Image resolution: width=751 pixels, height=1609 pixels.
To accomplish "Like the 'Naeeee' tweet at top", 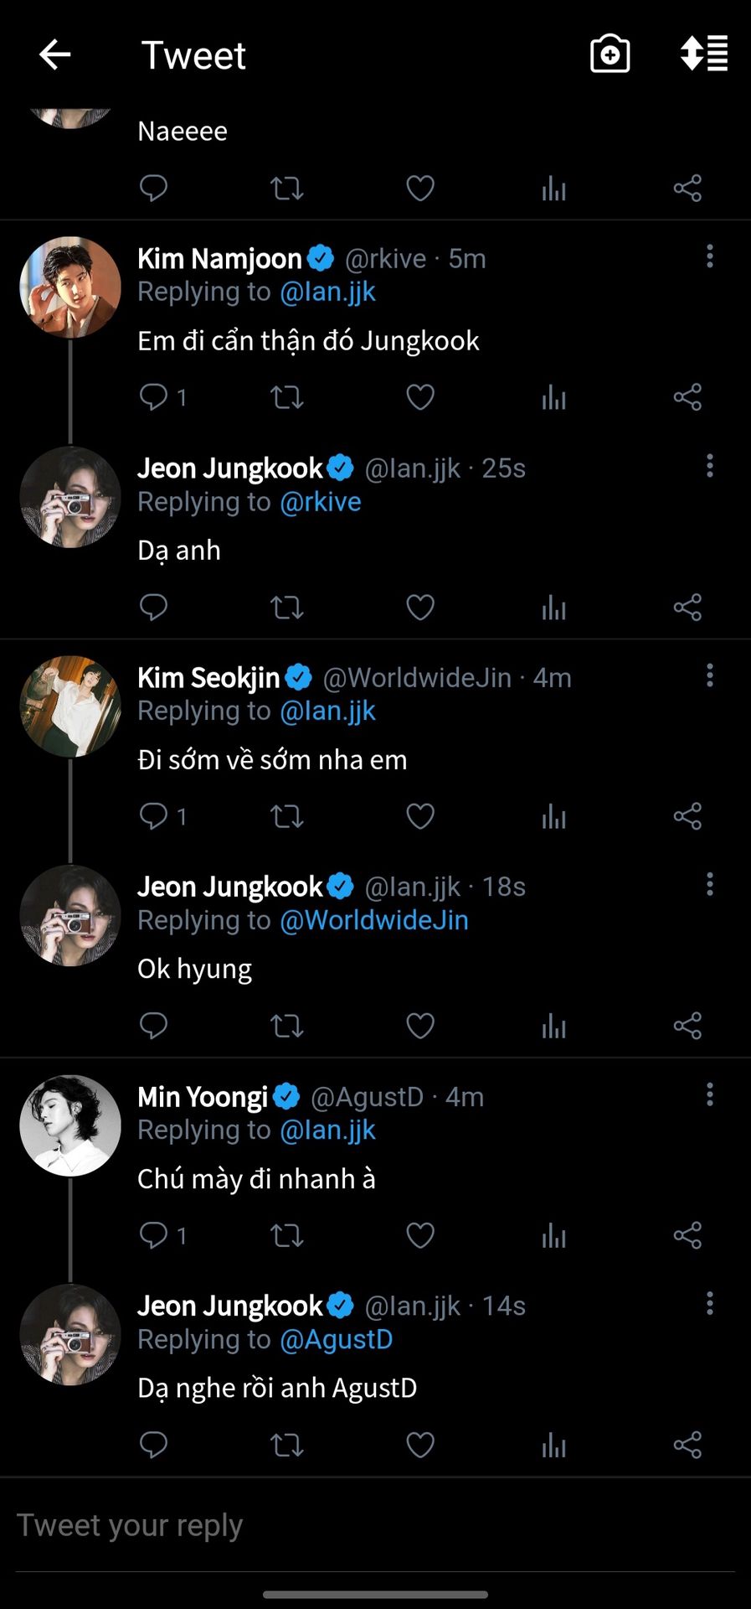I will [420, 188].
